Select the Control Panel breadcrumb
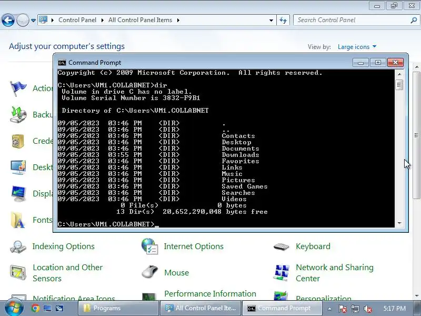 click(x=77, y=20)
